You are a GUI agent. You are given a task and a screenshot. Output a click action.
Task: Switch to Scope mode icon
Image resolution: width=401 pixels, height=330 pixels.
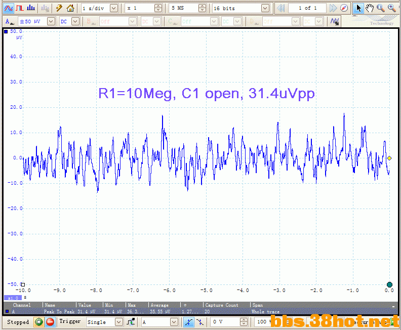[8, 9]
